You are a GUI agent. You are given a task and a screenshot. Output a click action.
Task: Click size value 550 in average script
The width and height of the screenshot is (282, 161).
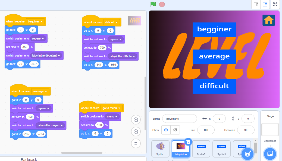(30, 117)
